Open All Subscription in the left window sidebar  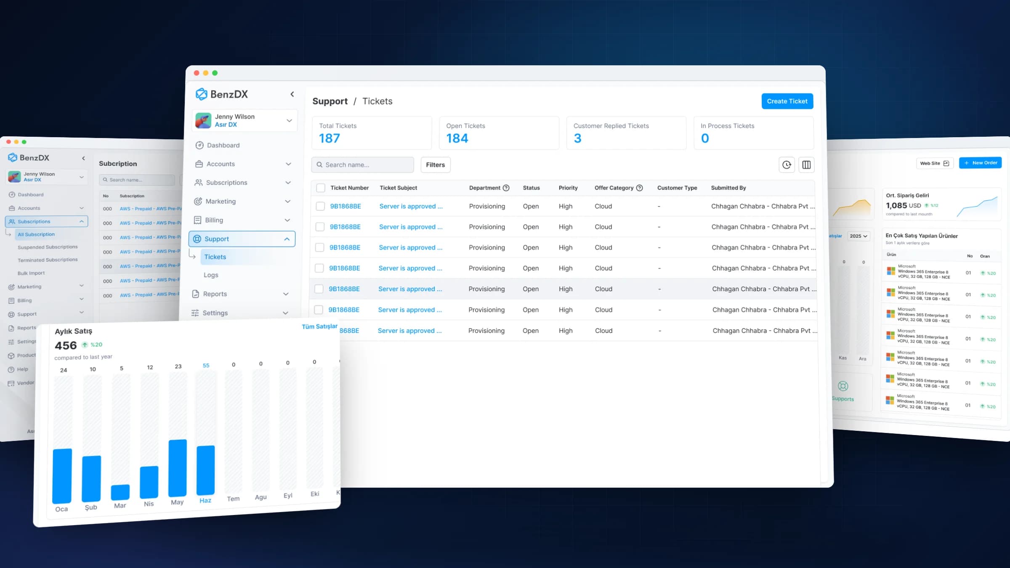click(36, 234)
